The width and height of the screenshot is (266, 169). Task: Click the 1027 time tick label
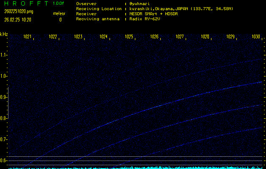click(180, 37)
